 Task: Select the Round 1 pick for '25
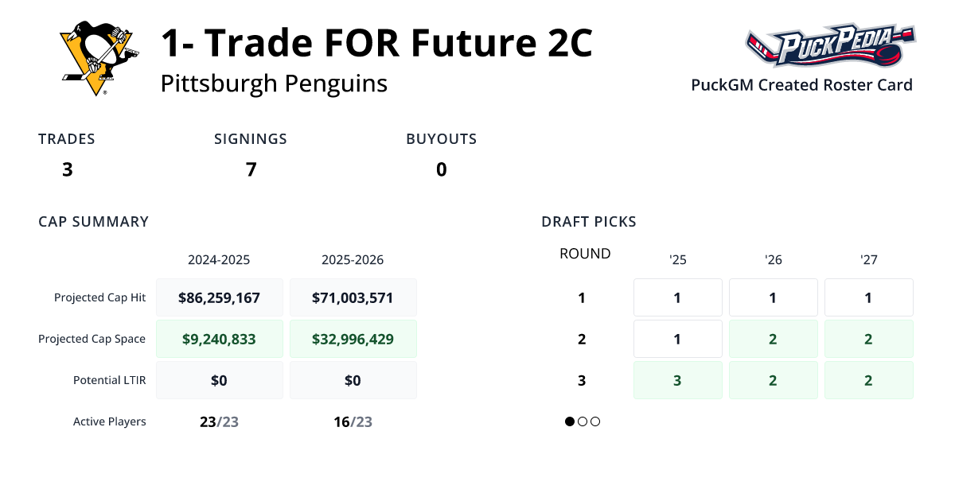677,297
